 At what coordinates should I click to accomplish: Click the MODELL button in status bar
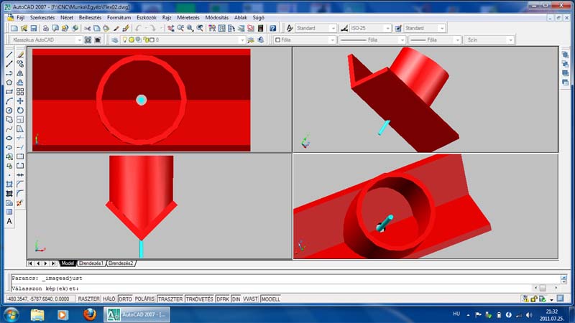271,299
